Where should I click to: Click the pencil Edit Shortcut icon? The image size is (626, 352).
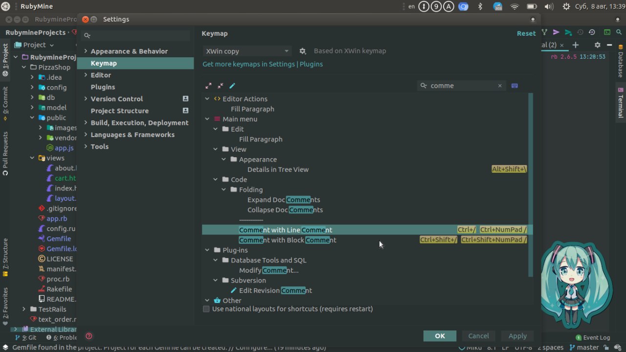[x=232, y=86]
